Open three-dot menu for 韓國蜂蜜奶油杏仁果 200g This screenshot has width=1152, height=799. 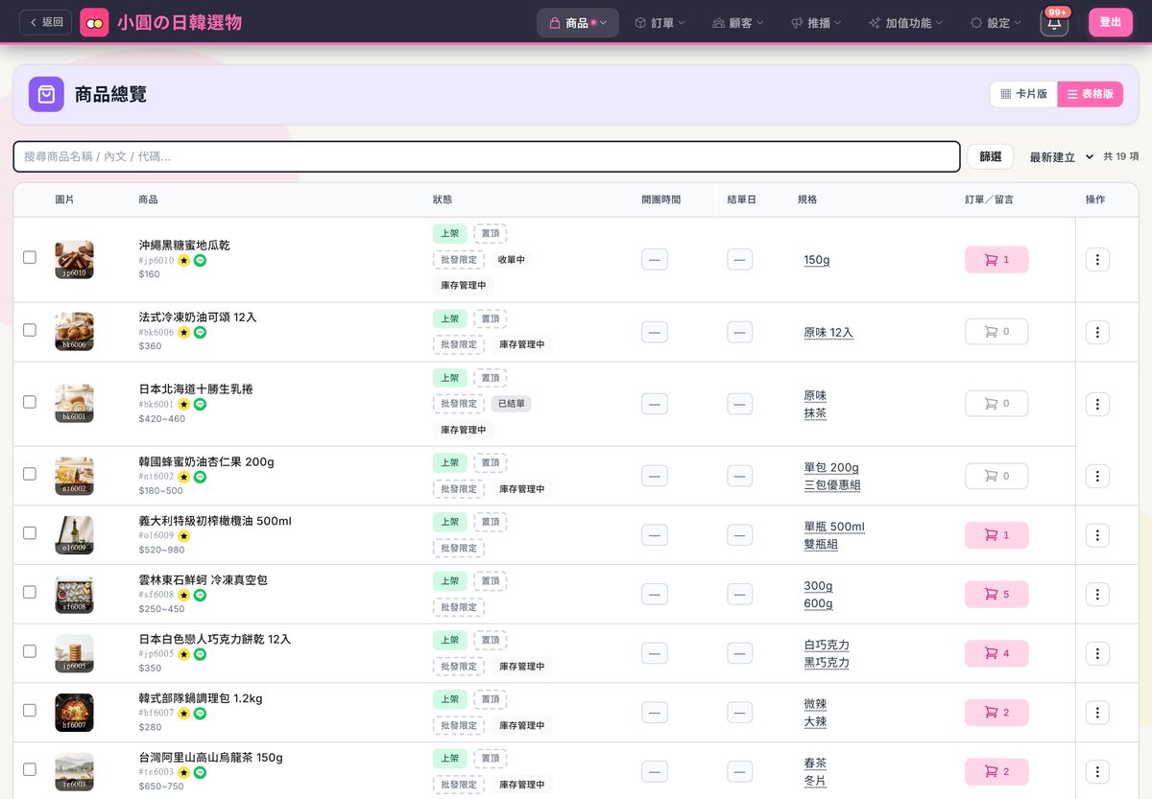(x=1097, y=476)
